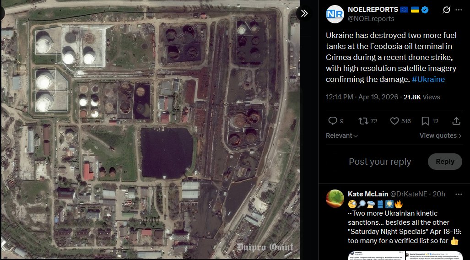Open Kate McLain's profile avatar
This screenshot has height=260, width=470.
pos(335,199)
